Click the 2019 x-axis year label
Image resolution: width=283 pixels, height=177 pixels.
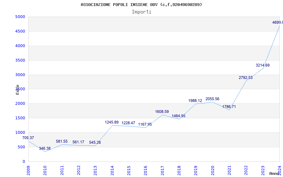pos(196,171)
